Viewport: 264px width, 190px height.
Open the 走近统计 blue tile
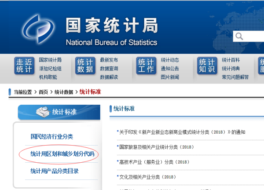click(24, 66)
